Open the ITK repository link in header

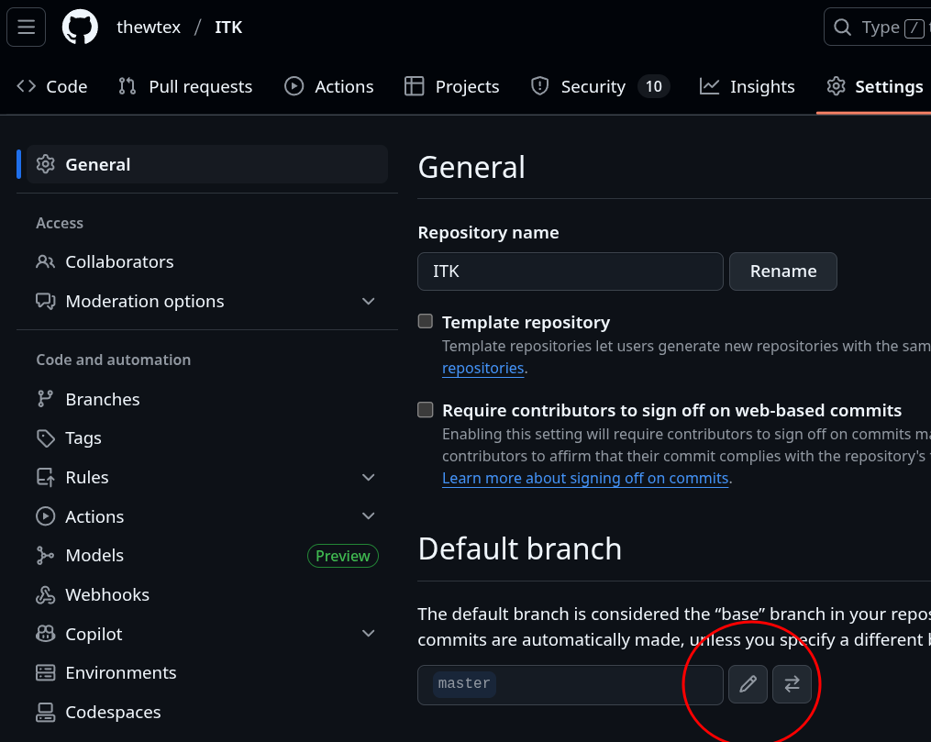[x=228, y=28]
